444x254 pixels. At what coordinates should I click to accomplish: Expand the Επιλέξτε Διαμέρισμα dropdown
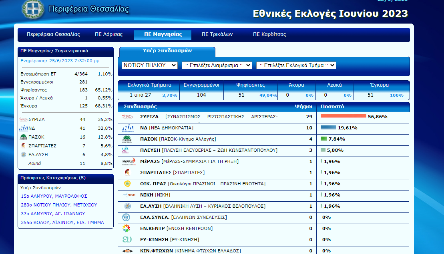pyautogui.click(x=217, y=65)
